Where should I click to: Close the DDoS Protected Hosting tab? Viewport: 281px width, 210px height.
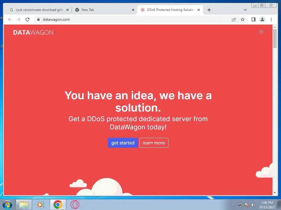pos(199,10)
